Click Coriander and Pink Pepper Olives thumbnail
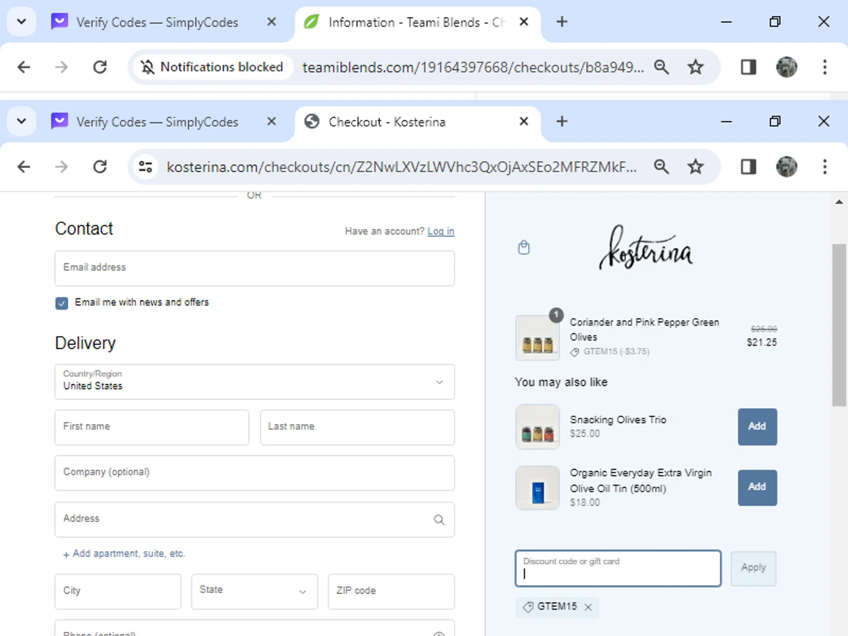Viewport: 848px width, 636px height. click(x=538, y=338)
